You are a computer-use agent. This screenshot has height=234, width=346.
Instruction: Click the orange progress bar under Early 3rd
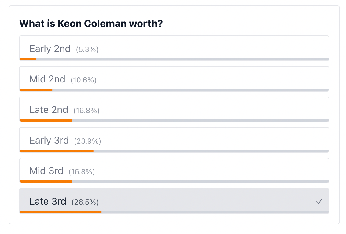point(57,151)
